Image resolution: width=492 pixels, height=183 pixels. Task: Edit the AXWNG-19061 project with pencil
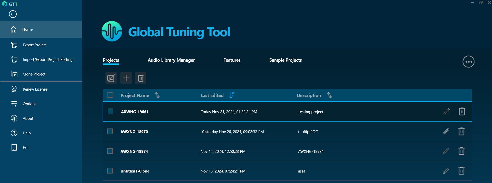tap(447, 111)
